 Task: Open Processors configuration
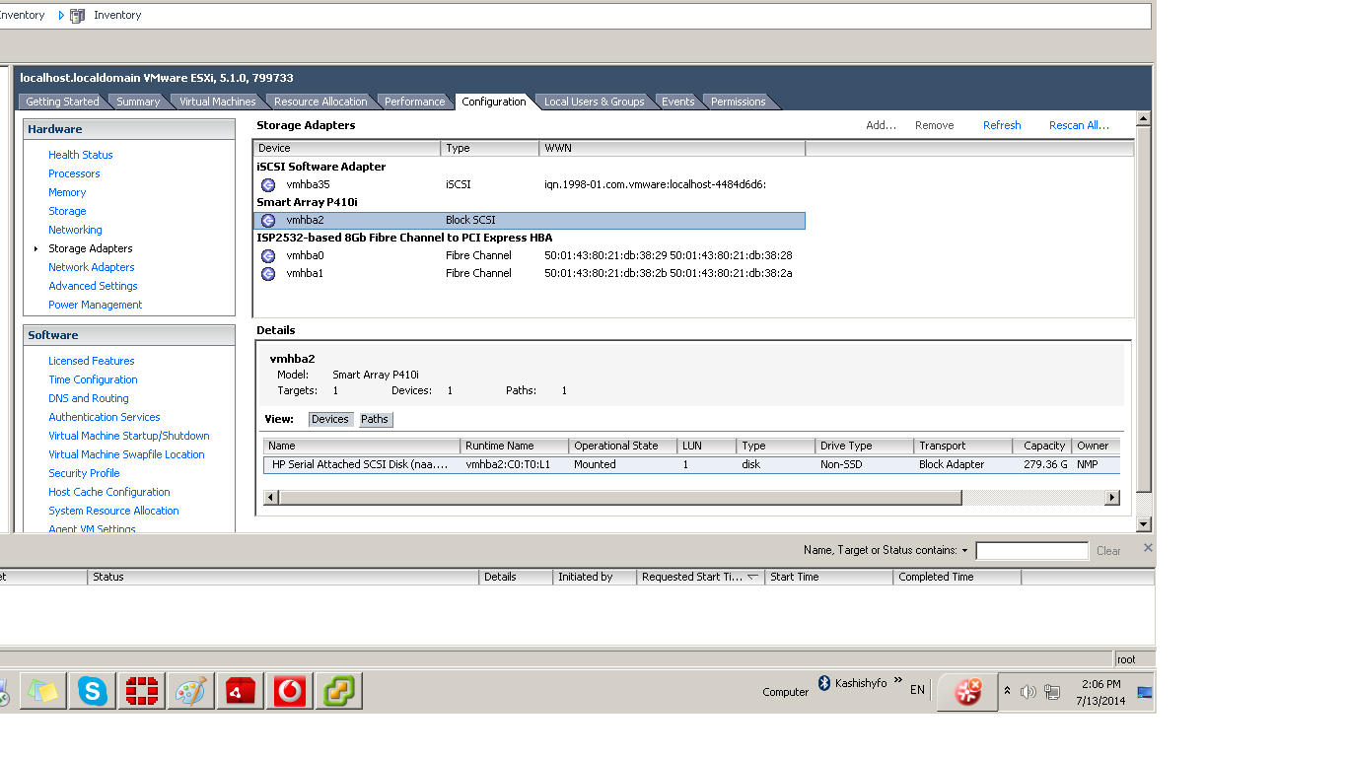tap(74, 173)
